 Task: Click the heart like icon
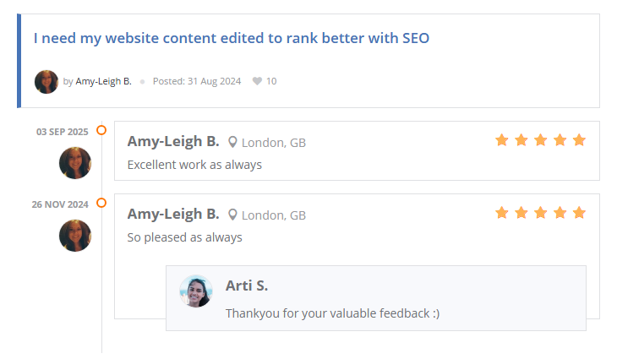coord(257,82)
